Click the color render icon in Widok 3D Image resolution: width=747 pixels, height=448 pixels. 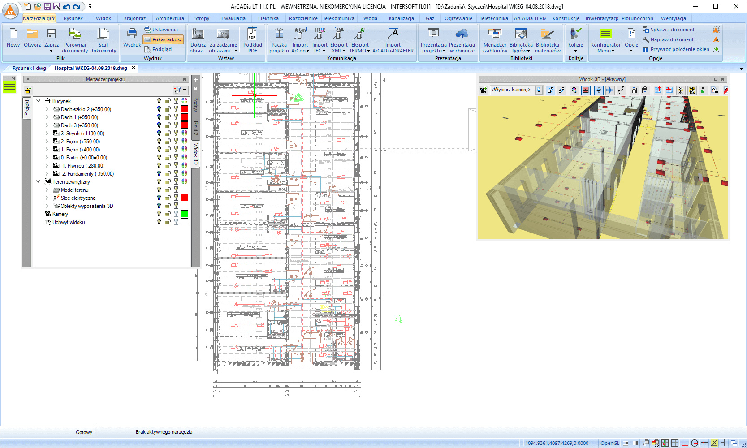[574, 90]
